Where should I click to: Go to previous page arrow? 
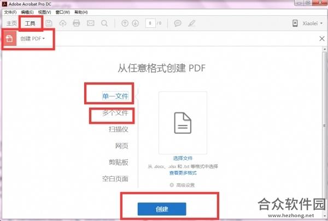(125, 23)
